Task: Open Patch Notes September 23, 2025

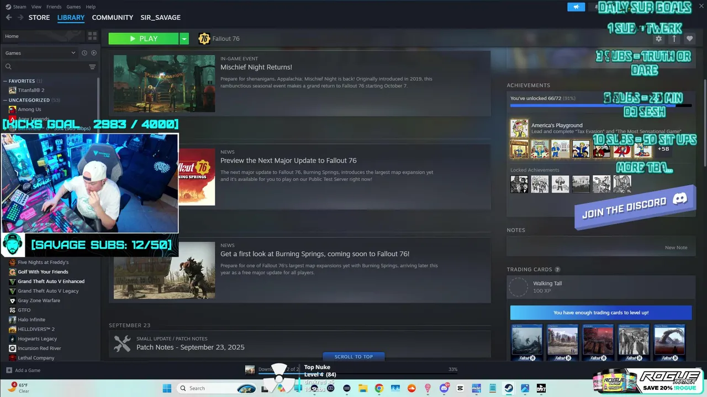Action: click(x=191, y=347)
